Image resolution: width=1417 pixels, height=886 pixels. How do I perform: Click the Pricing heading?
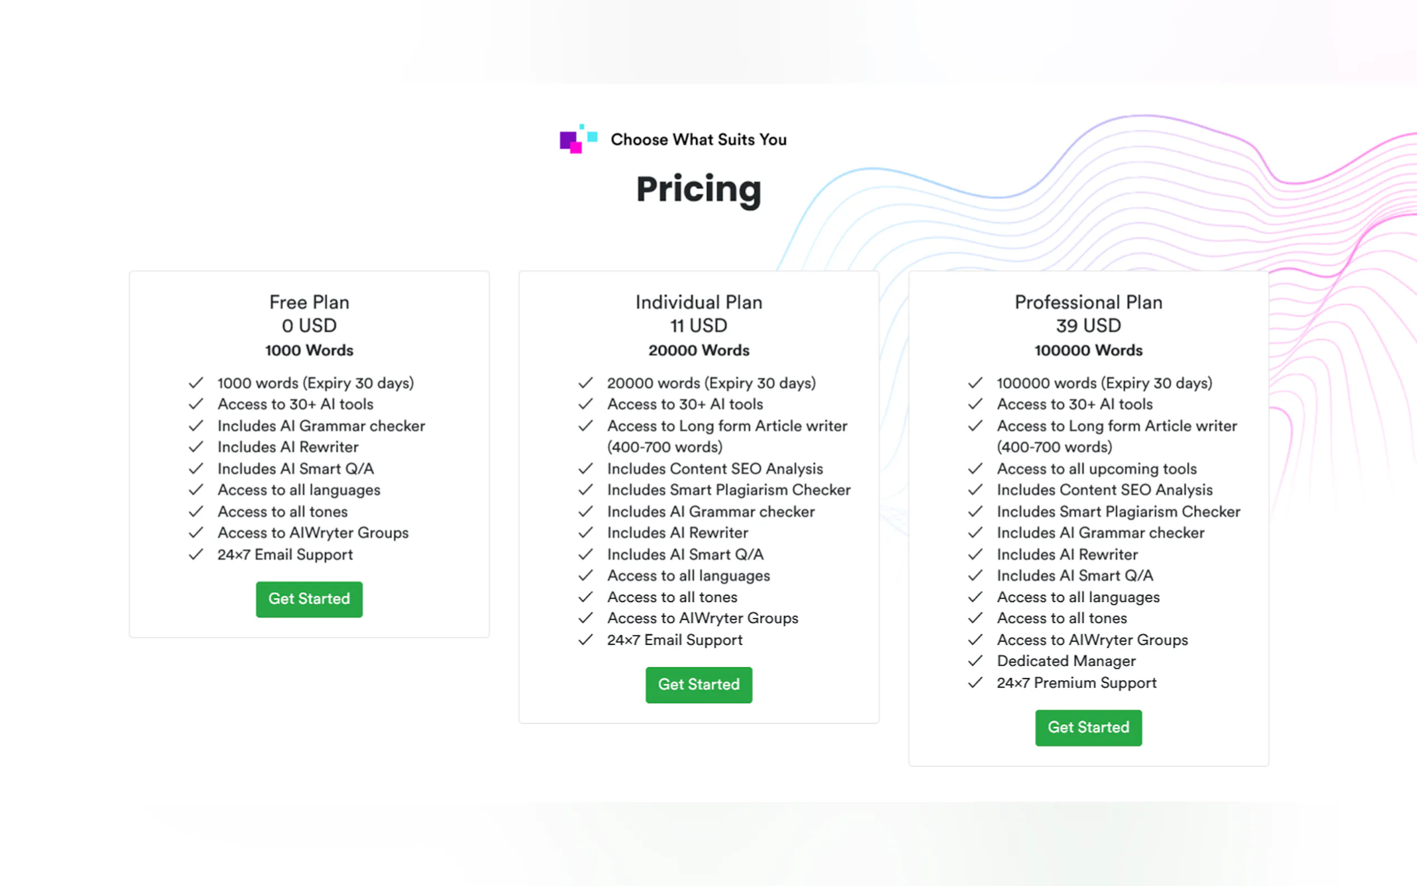[x=698, y=189]
